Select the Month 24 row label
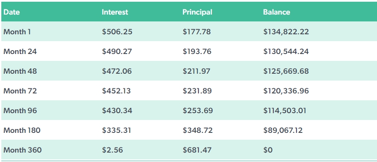 click(x=20, y=51)
